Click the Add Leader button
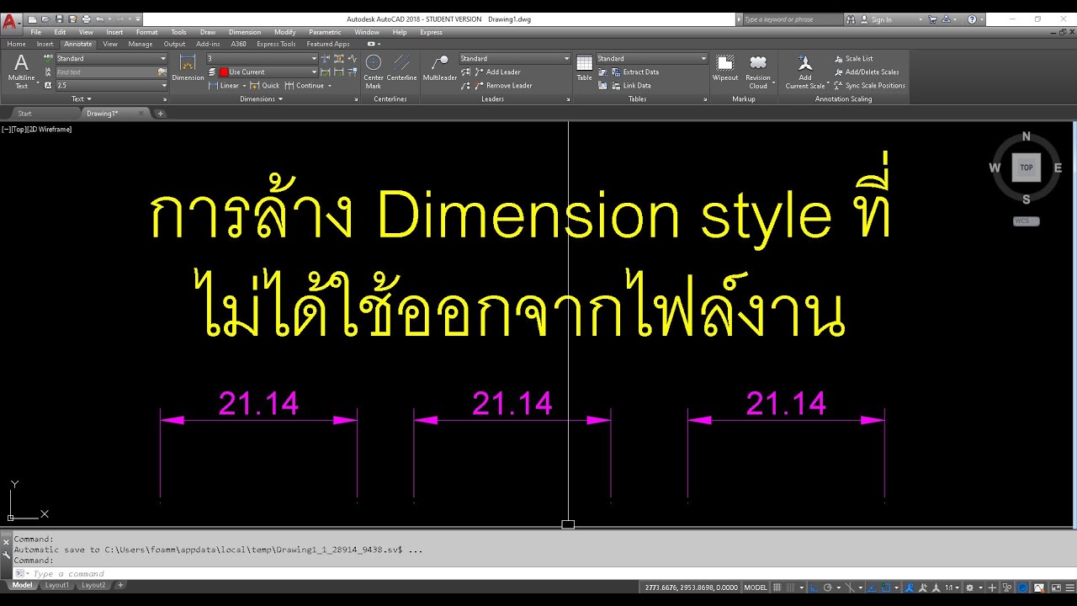Screen dimensions: 1077x606 (496, 72)
